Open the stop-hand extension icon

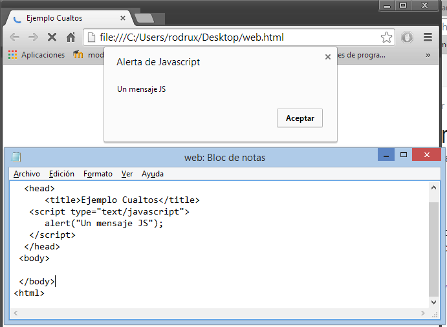[407, 37]
